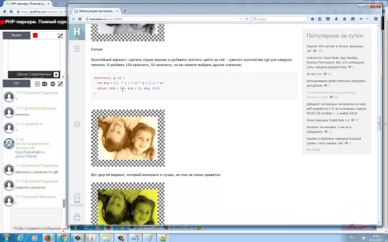Viewport: 388px width, 242px height.
Task: Click the mobile version phone icon
Action: click(77, 199)
